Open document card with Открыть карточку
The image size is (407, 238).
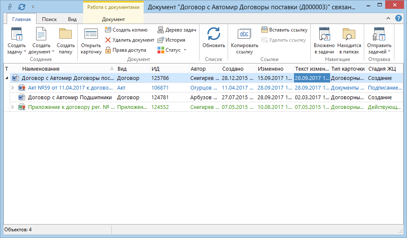[x=91, y=42]
